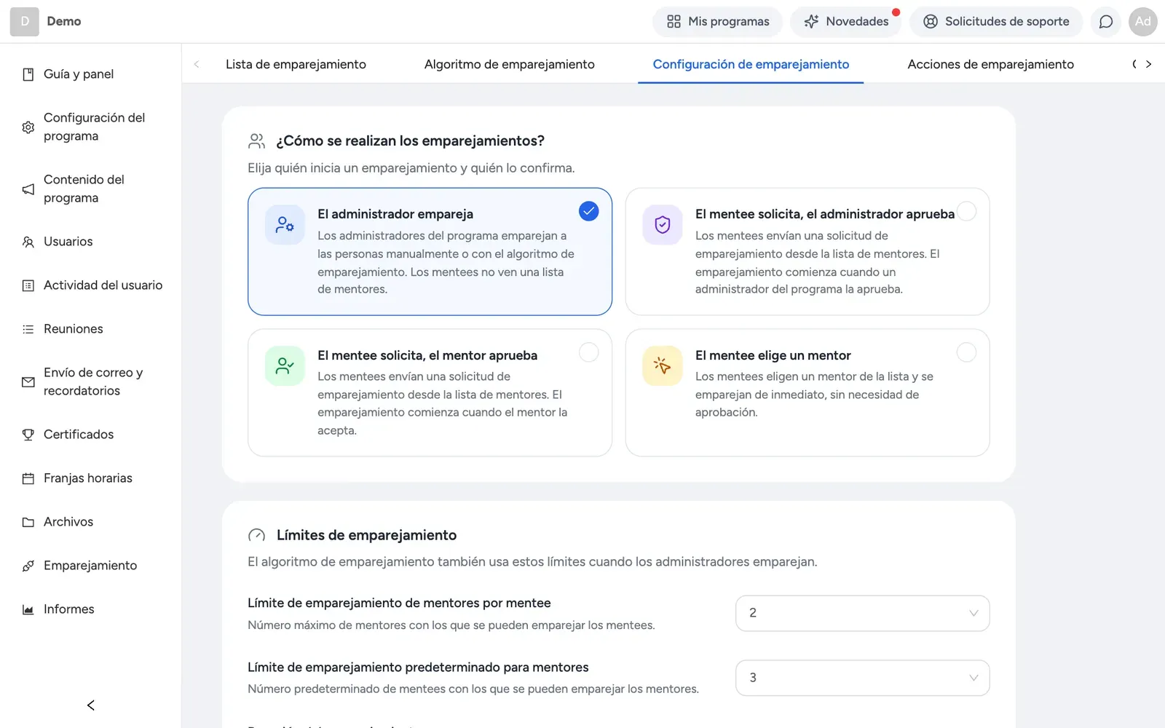Click the megaphone icon for Contenido del programa
This screenshot has width=1165, height=728.
[x=28, y=189]
